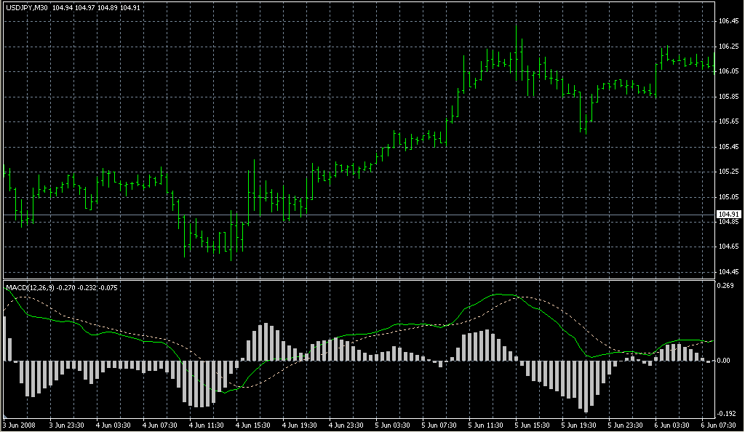This screenshot has height=432, width=745.
Task: Pick the 6 Jun 03:30 time label
Action: point(672,425)
